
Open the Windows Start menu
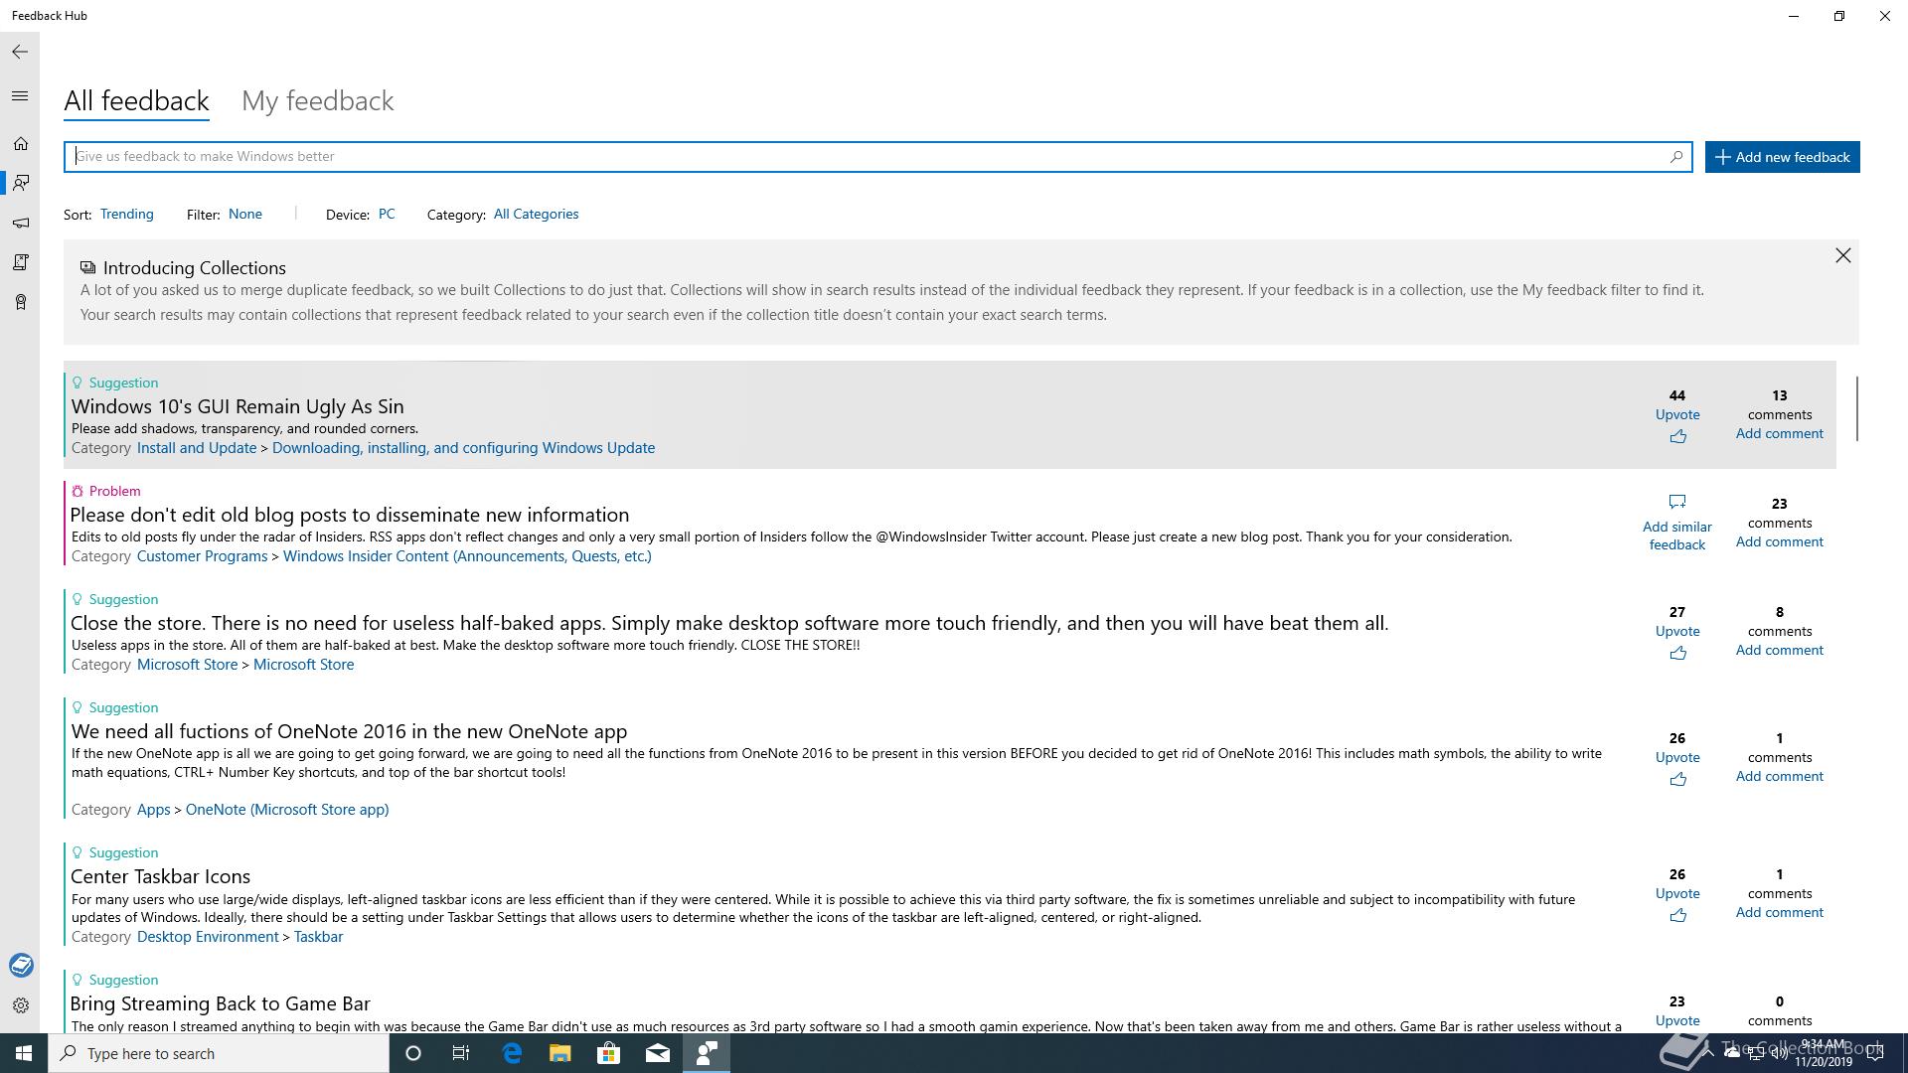tap(24, 1053)
